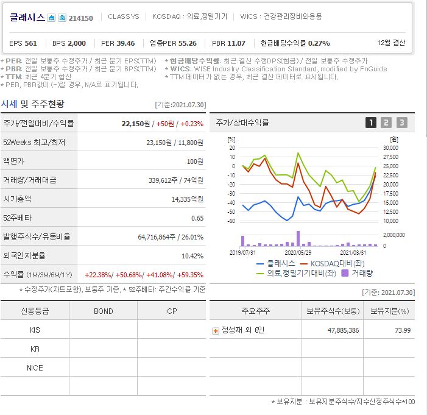This screenshot has width=427, height=415.
Task: Select 현금배당수익률 0.27% value
Action: point(295,43)
